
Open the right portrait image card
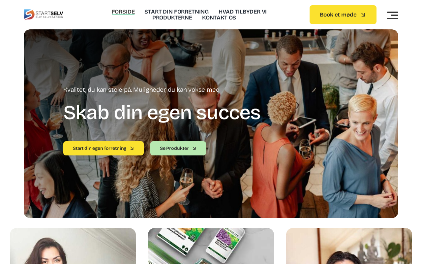349,246
